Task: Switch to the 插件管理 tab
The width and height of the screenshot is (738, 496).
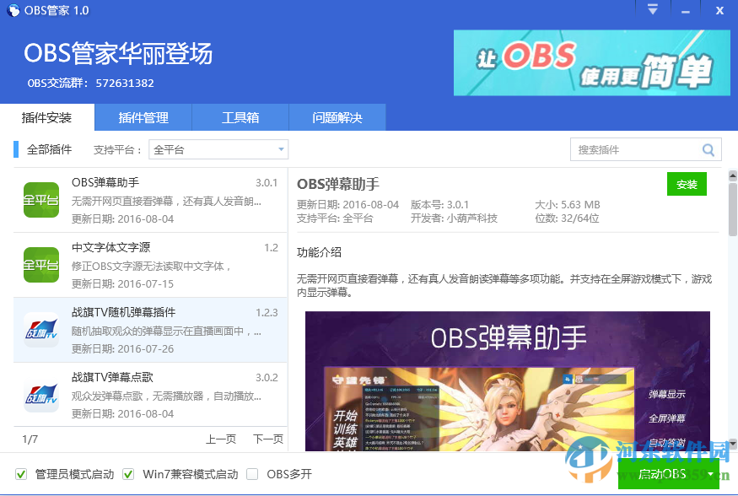Action: tap(143, 117)
